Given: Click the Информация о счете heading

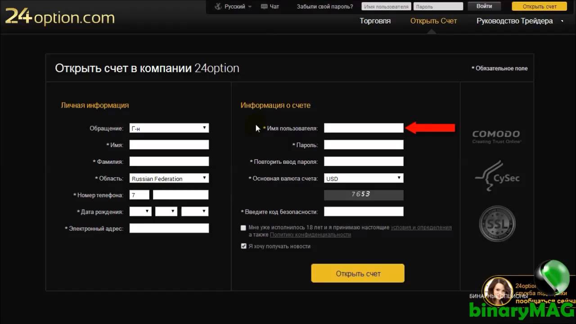Looking at the screenshot, I should click(275, 105).
